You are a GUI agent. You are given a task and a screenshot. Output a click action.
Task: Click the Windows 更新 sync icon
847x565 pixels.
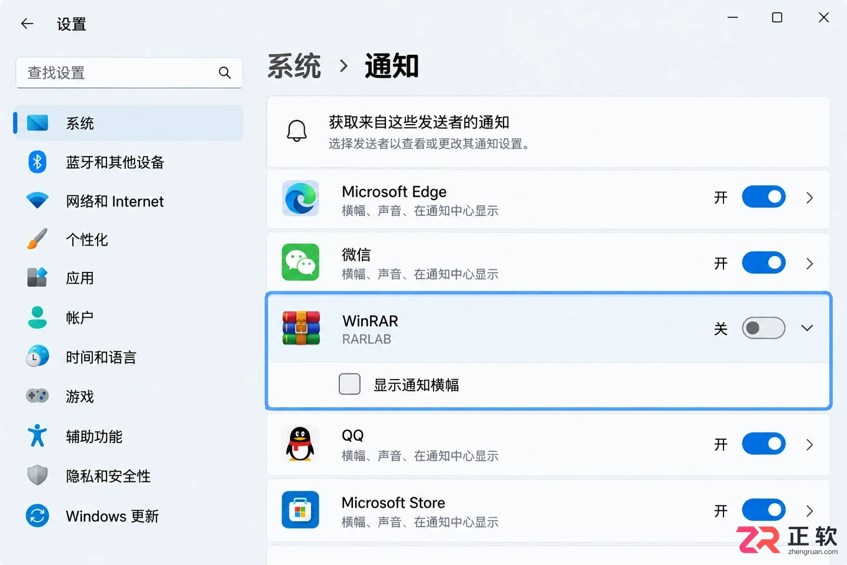point(38,516)
